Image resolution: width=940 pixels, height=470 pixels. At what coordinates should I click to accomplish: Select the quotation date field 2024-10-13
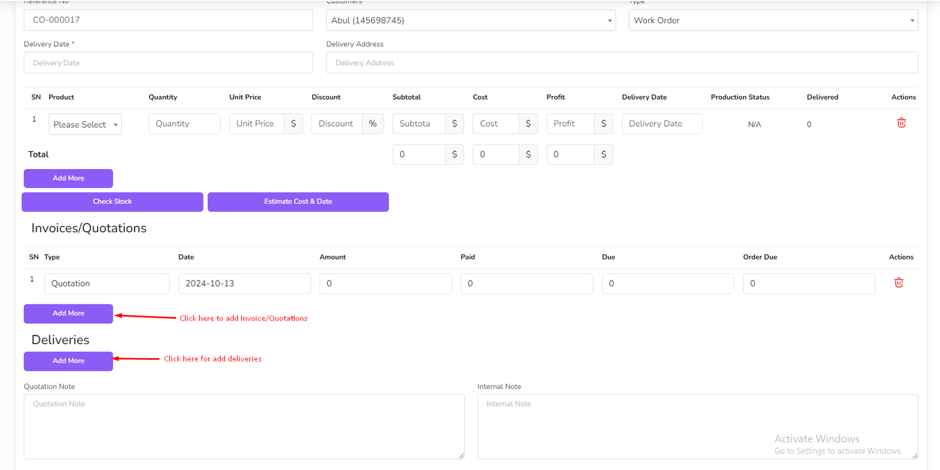(x=244, y=283)
